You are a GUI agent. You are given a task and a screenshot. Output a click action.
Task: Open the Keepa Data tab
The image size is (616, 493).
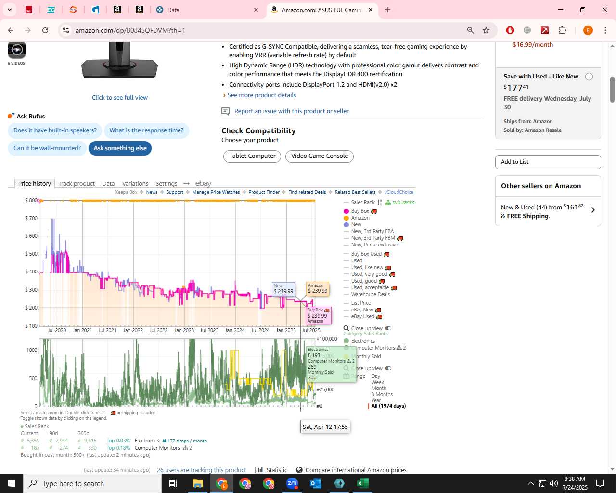(x=108, y=183)
